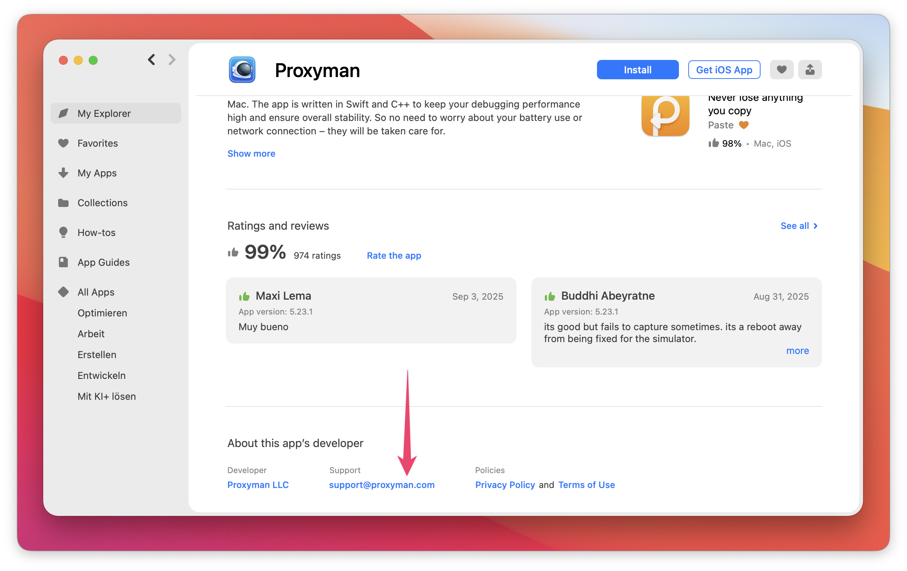Click green thumbs-up on Buddhi Abeyratne review

click(x=550, y=296)
